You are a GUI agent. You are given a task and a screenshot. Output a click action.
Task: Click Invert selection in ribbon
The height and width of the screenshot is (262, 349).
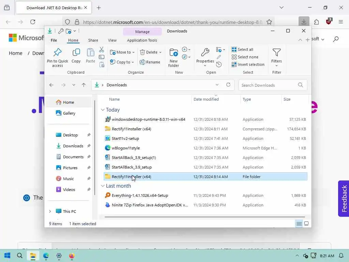point(248,64)
